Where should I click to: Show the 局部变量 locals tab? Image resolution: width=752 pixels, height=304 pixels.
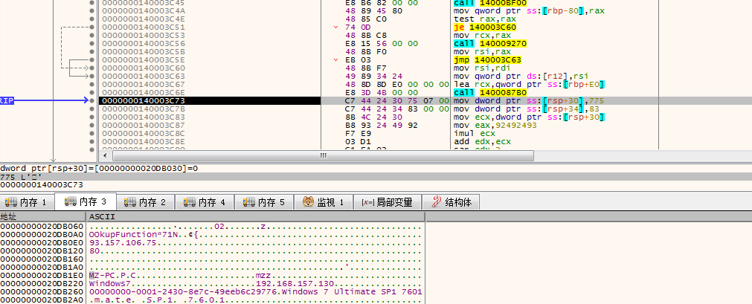click(x=387, y=202)
